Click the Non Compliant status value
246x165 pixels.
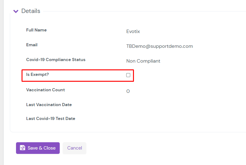(x=143, y=61)
